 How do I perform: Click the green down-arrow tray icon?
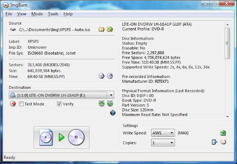click(110, 104)
